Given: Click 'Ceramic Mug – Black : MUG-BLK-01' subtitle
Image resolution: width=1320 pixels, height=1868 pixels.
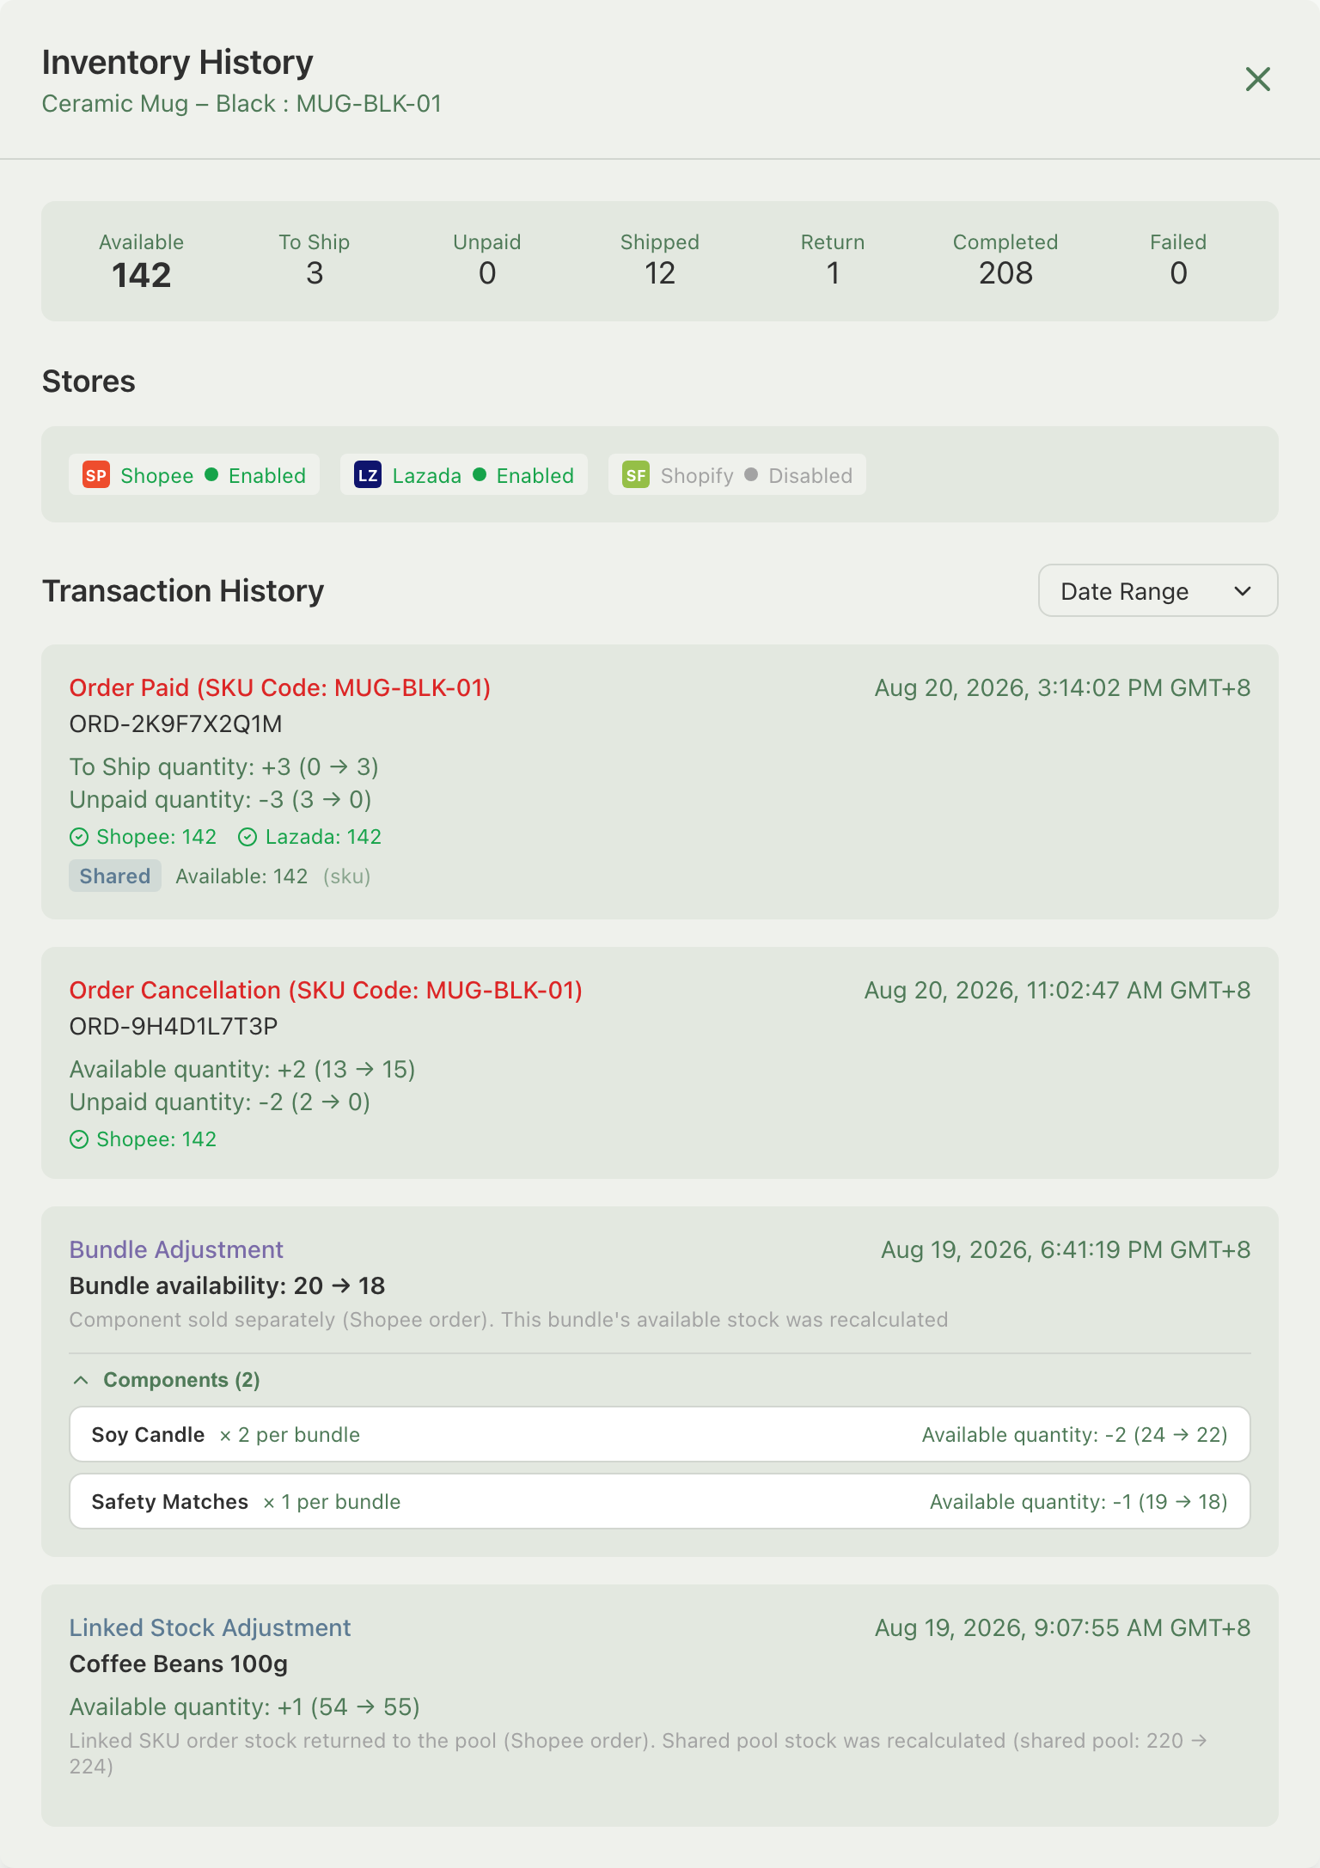Looking at the screenshot, I should coord(241,104).
